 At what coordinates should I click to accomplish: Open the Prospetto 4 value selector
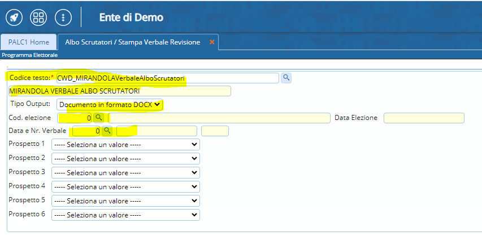125,186
